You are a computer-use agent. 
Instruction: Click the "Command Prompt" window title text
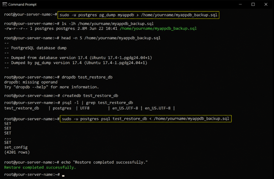coord(22,5)
